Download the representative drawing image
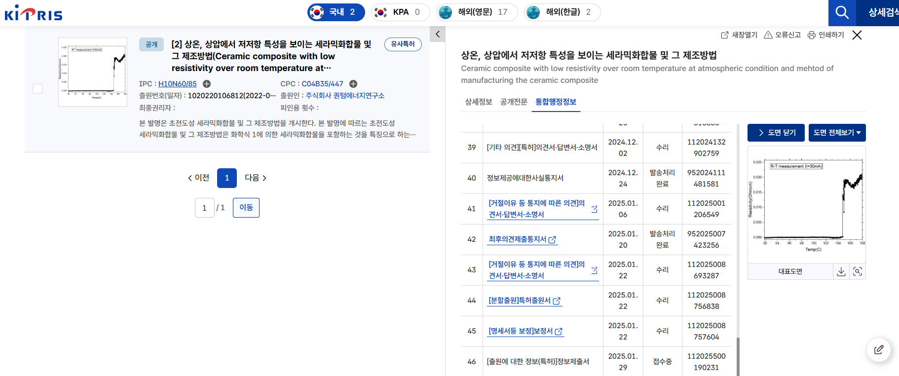 point(841,271)
